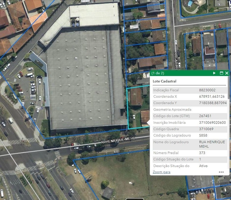Click Código do Logradouro value S858
This screenshot has width=231, height=200.
click(203, 135)
